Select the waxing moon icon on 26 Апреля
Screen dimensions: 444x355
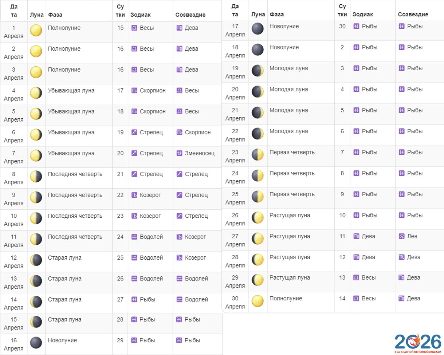point(258,218)
